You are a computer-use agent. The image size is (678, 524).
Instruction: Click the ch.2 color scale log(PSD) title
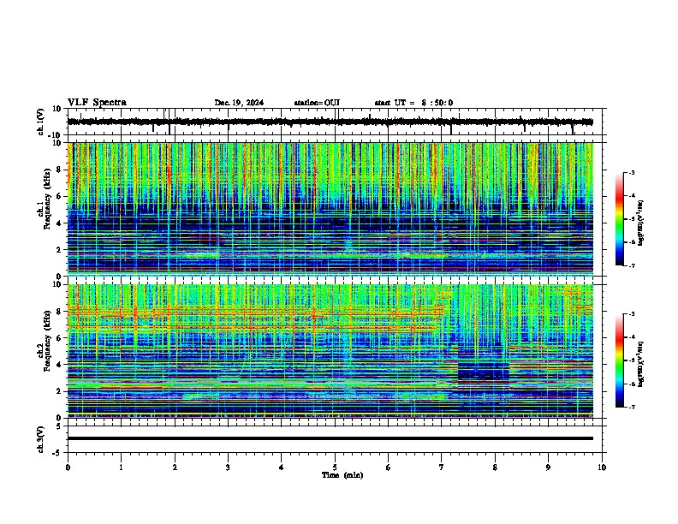pos(641,364)
